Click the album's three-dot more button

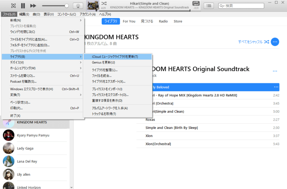pyautogui.click(x=275, y=71)
